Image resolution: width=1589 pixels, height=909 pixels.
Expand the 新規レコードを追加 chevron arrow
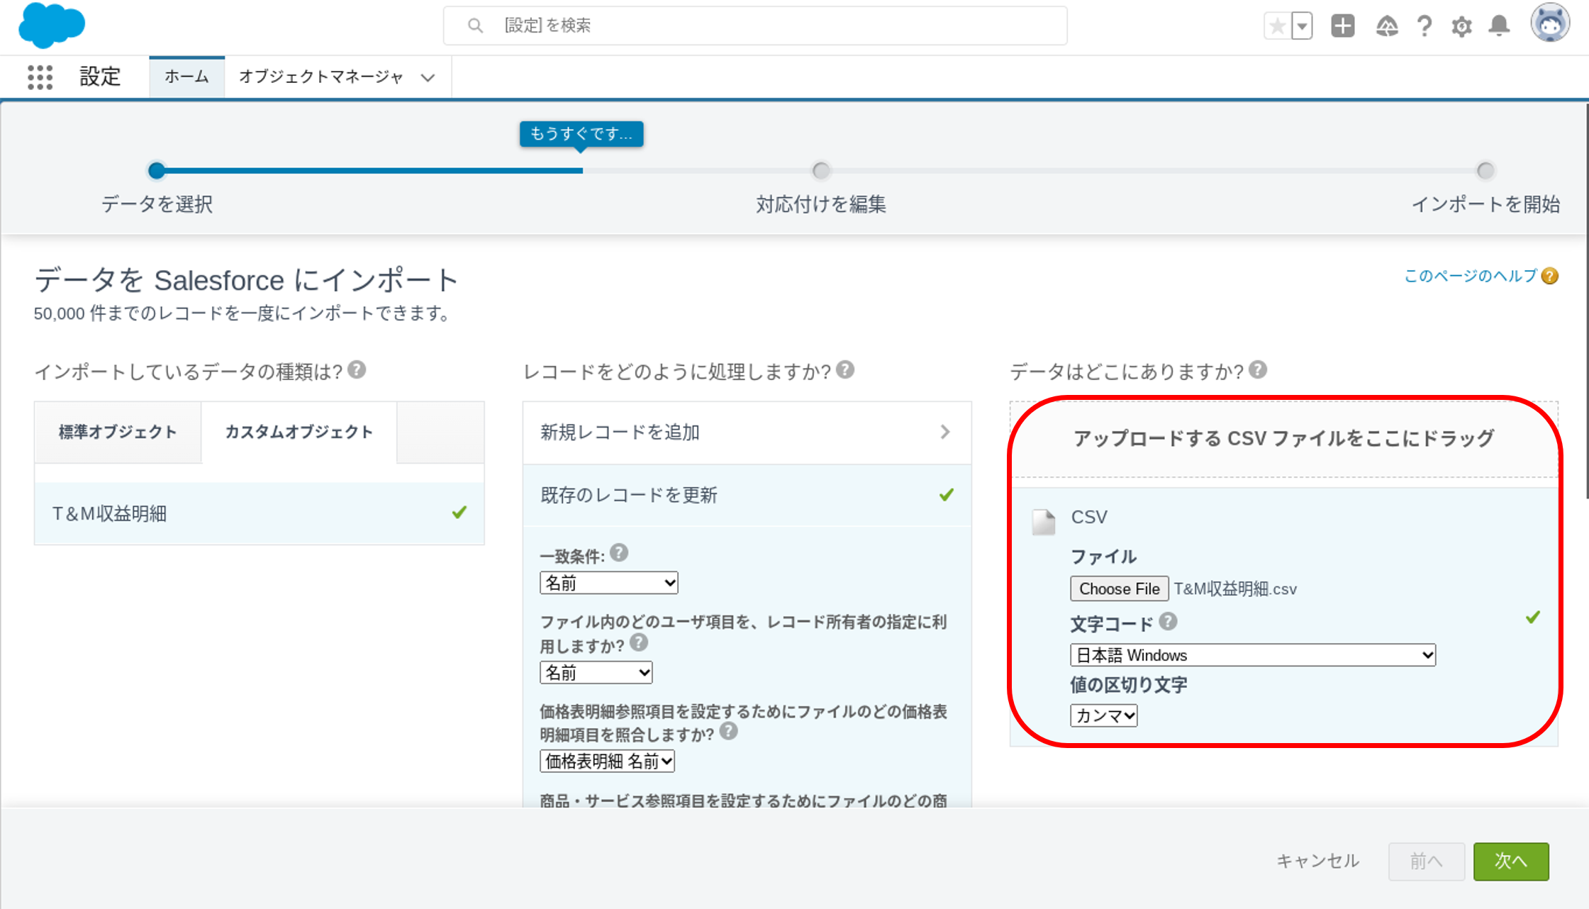tap(945, 432)
